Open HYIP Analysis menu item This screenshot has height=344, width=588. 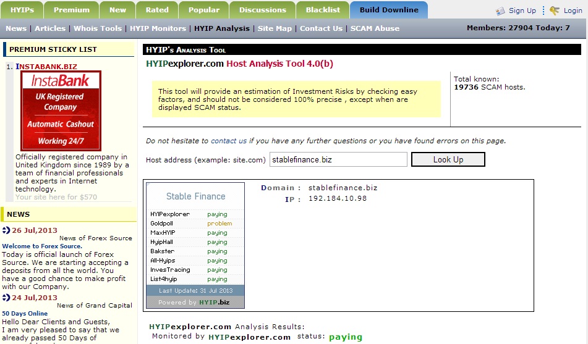pos(221,28)
